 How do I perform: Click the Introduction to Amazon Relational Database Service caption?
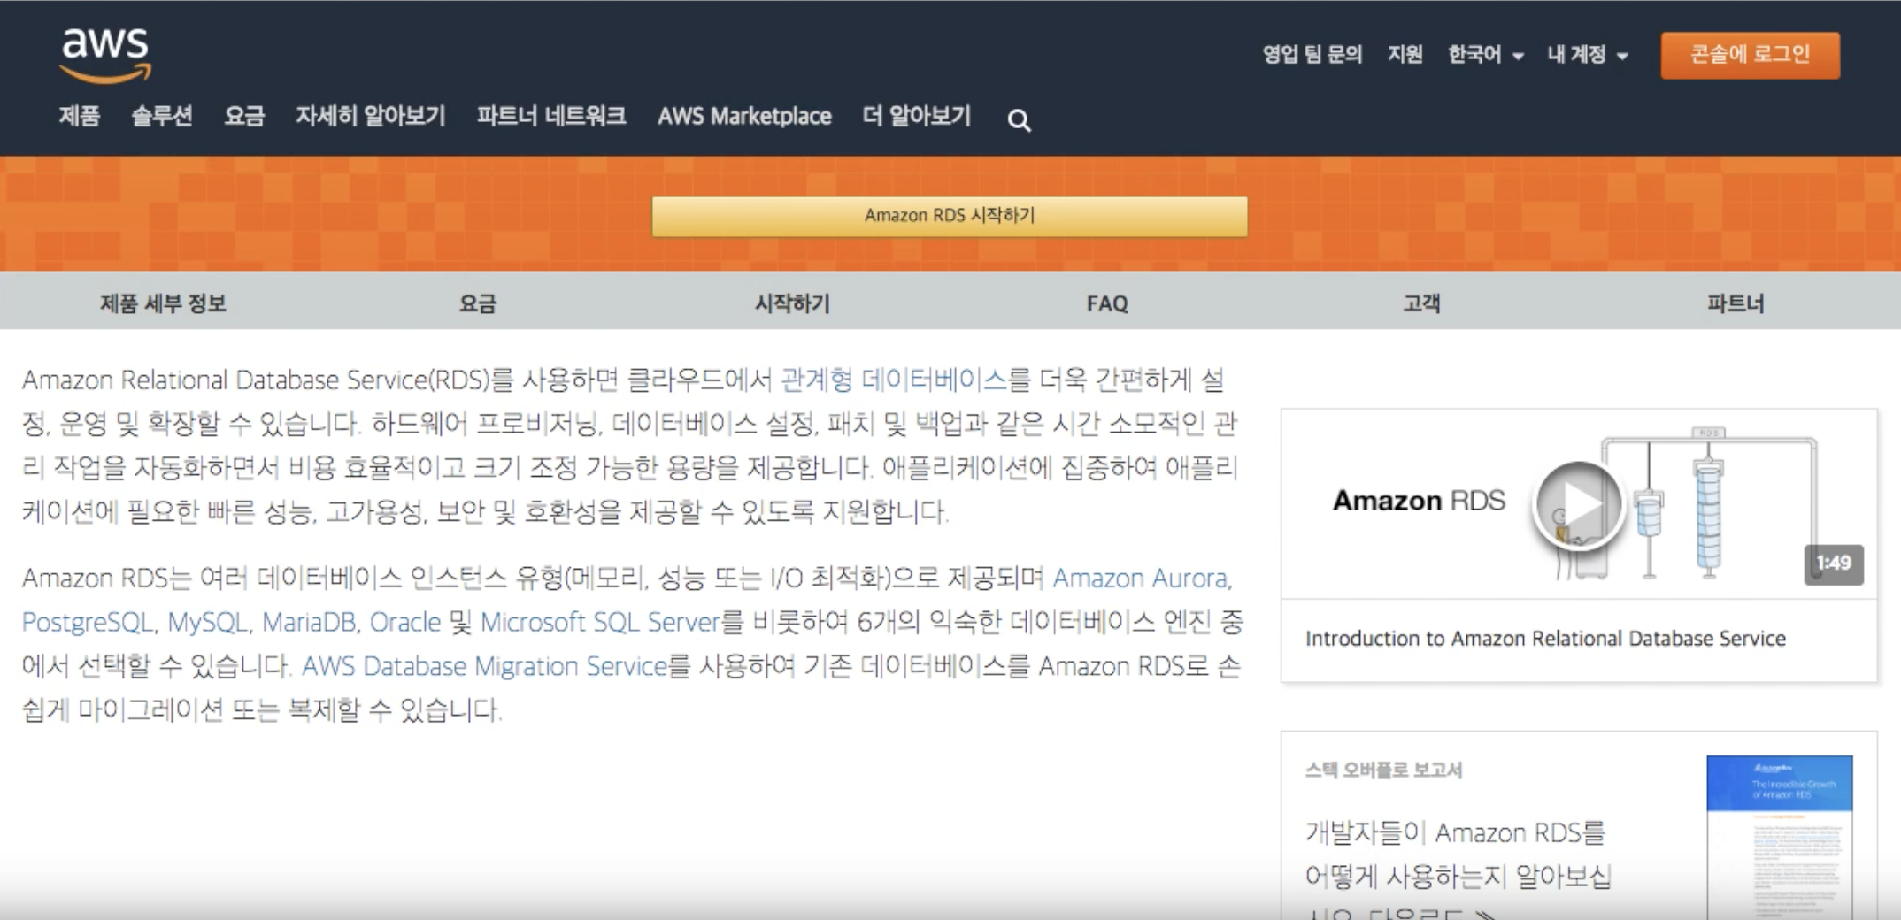1545,639
